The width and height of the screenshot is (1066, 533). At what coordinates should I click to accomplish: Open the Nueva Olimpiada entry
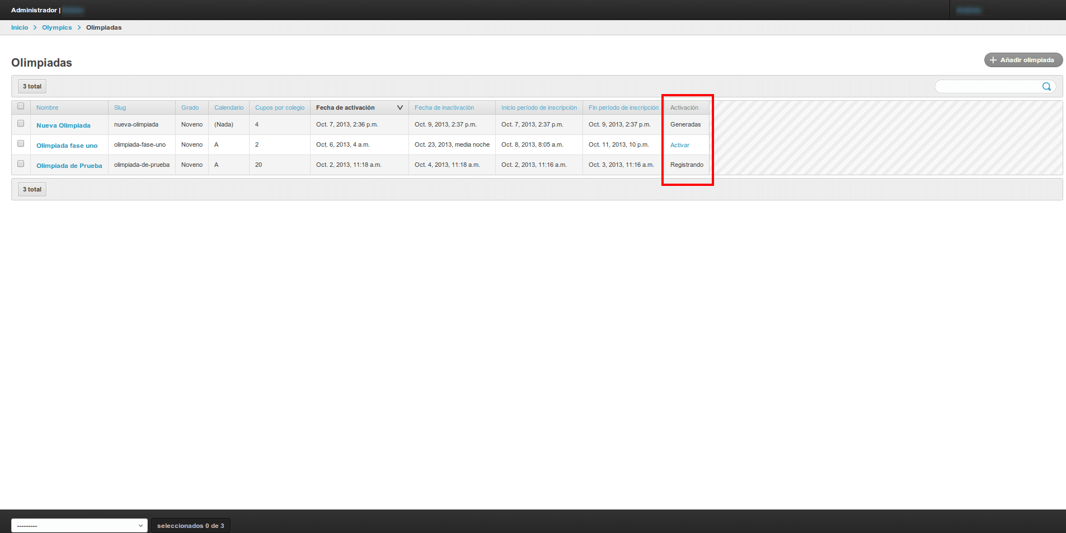pos(63,125)
